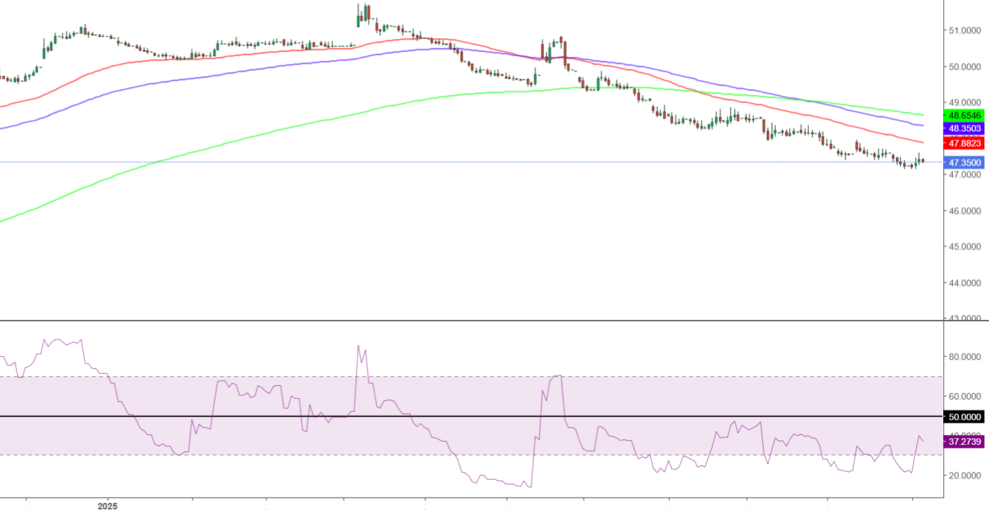Click the 45.0000 price axis label
Screen dimensions: 989x512
(x=964, y=247)
